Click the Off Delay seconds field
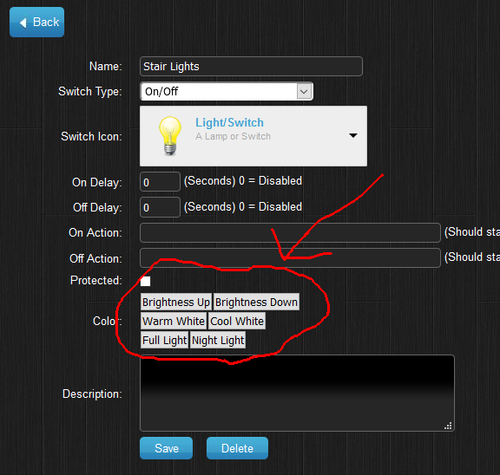The height and width of the screenshot is (475, 500). [160, 207]
